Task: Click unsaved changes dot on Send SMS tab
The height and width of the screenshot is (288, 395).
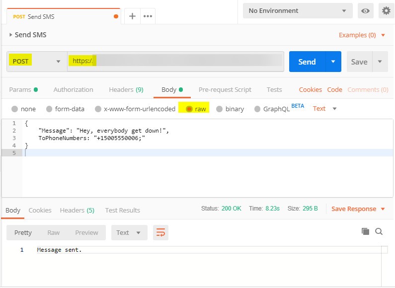Action: click(x=116, y=16)
